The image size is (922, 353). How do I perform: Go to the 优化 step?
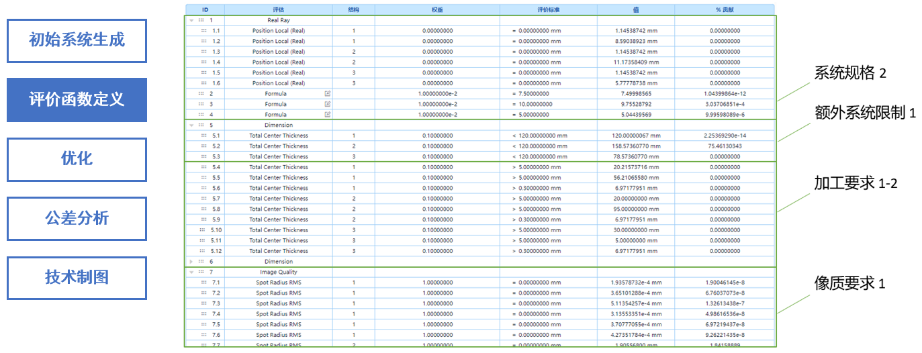[77, 159]
